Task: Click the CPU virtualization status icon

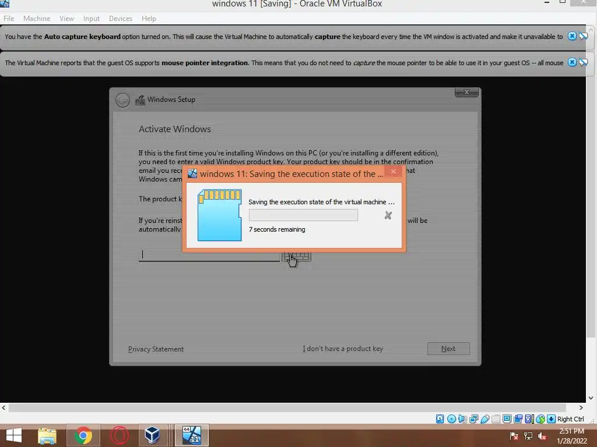Action: 529,419
